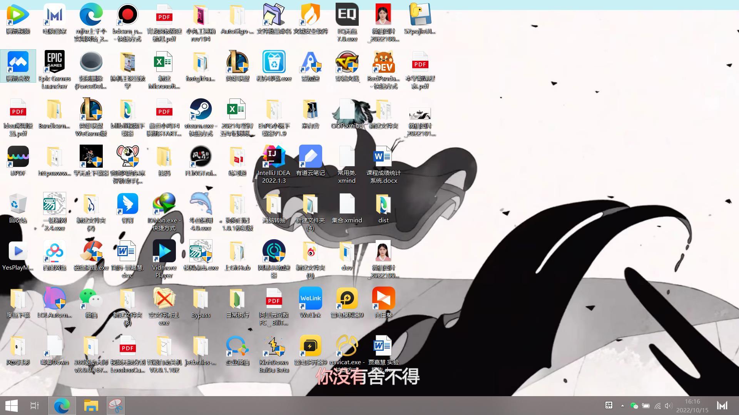Open the 雷电多开器9 shortcut
This screenshot has width=739, height=415.
pos(310,350)
